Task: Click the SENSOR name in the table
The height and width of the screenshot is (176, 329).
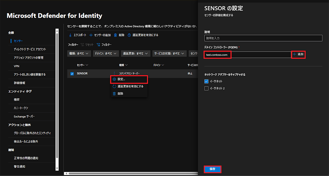Action: coord(82,74)
